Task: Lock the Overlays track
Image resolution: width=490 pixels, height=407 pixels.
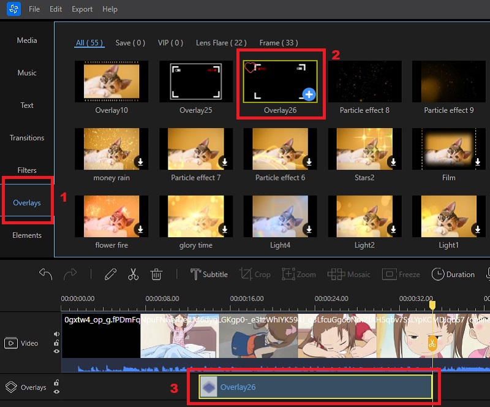Action: (56, 382)
